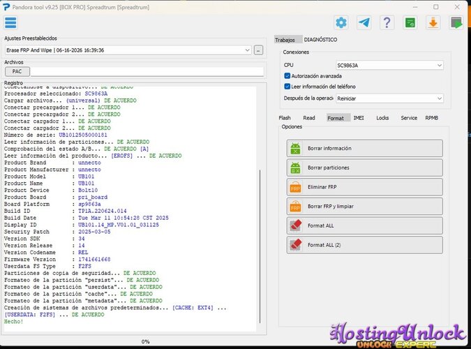Screen dimensions: 471x349
Task: Select the IMEI tab
Action: (359, 118)
